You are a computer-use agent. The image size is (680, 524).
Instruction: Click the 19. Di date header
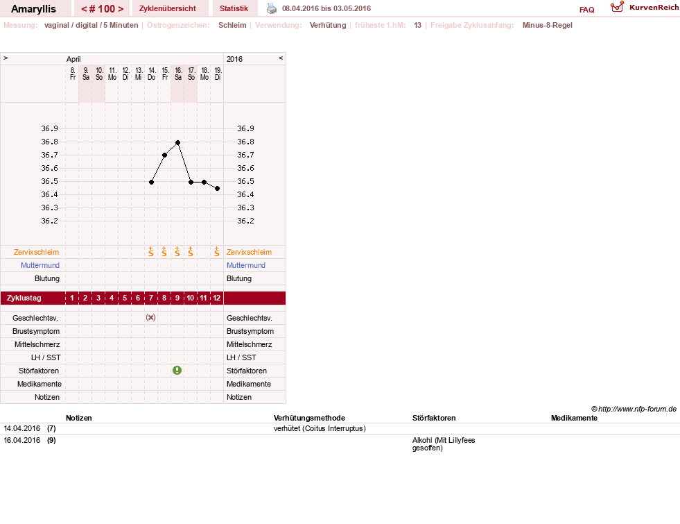pyautogui.click(x=217, y=74)
